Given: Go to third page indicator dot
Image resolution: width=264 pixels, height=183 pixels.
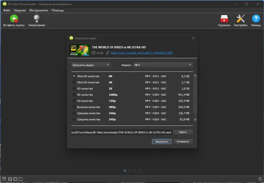Looking at the screenshot, I should 135,170.
